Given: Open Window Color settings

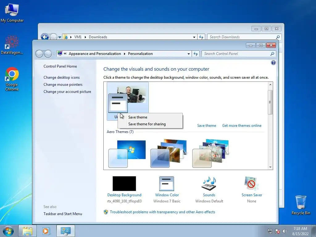Looking at the screenshot, I should [167, 189].
